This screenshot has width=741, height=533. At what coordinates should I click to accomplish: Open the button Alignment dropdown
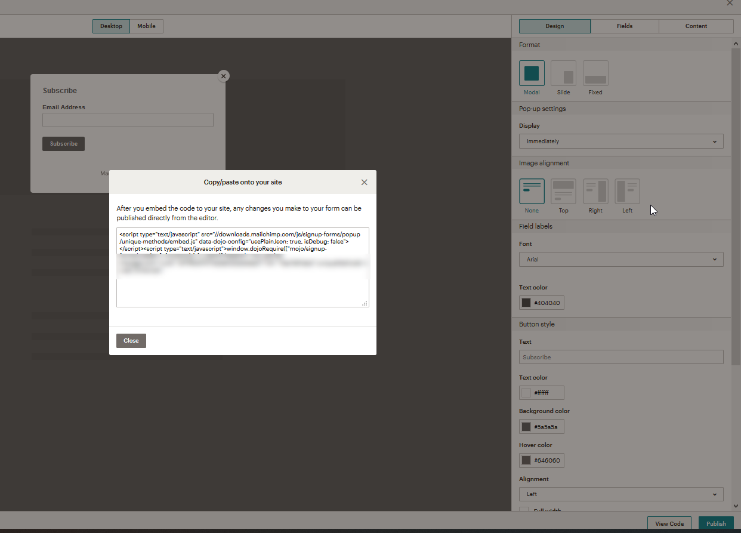(621, 494)
